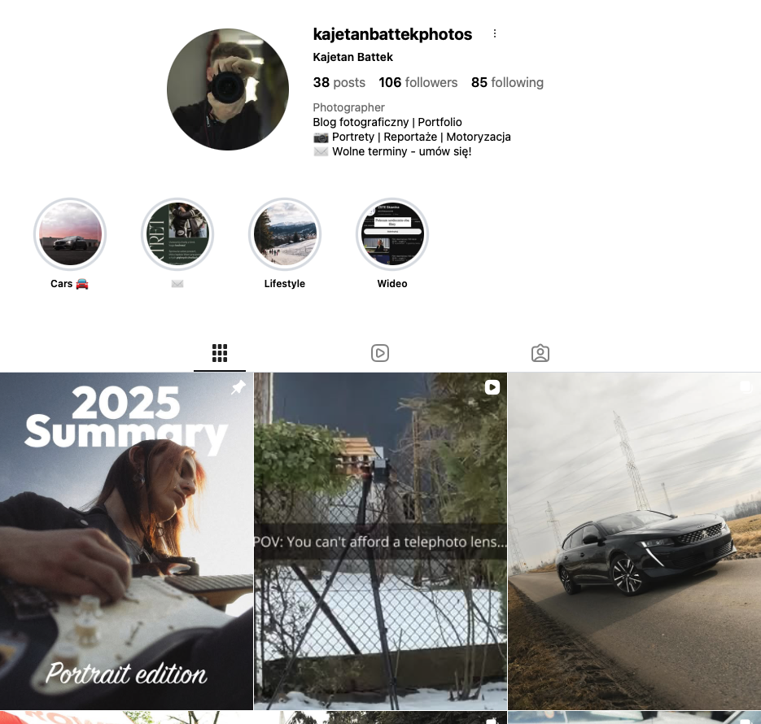The image size is (761, 724).
Task: Open the Lifestyle story highlight
Action: [285, 234]
